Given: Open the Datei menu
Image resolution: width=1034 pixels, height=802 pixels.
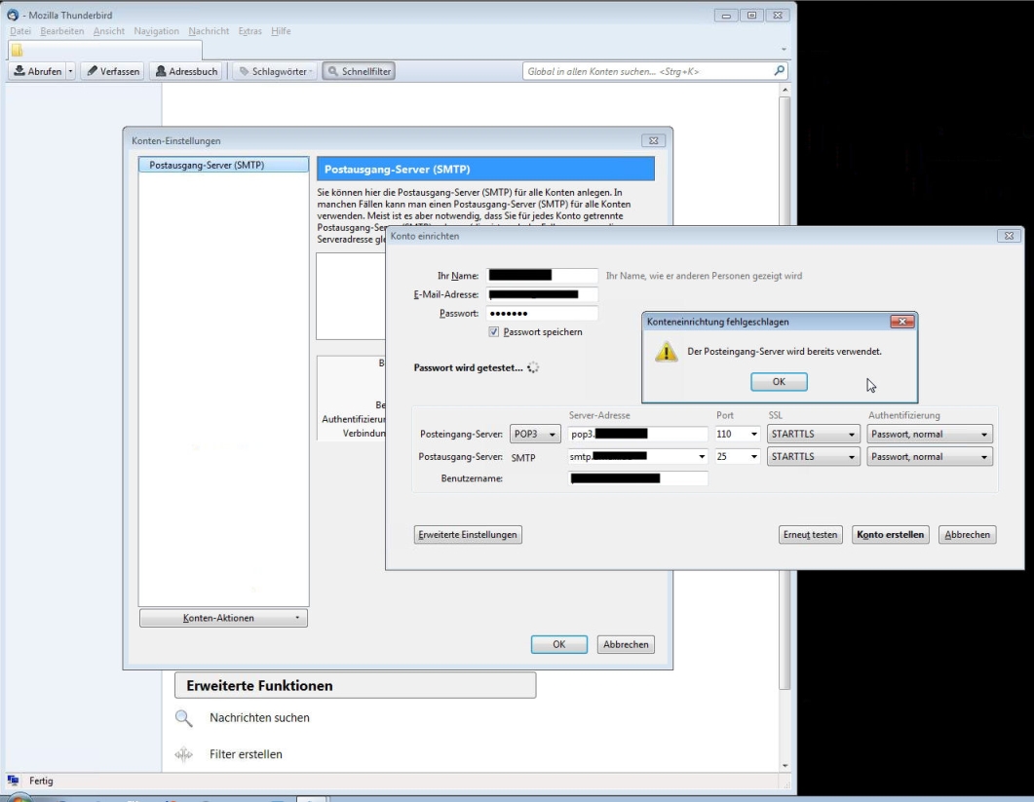Looking at the screenshot, I should pos(20,31).
